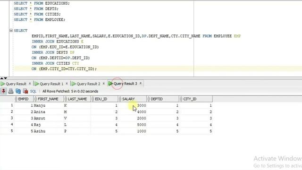This screenshot has height=170, width=302.
Task: Click the delete row icon
Action: point(25,91)
